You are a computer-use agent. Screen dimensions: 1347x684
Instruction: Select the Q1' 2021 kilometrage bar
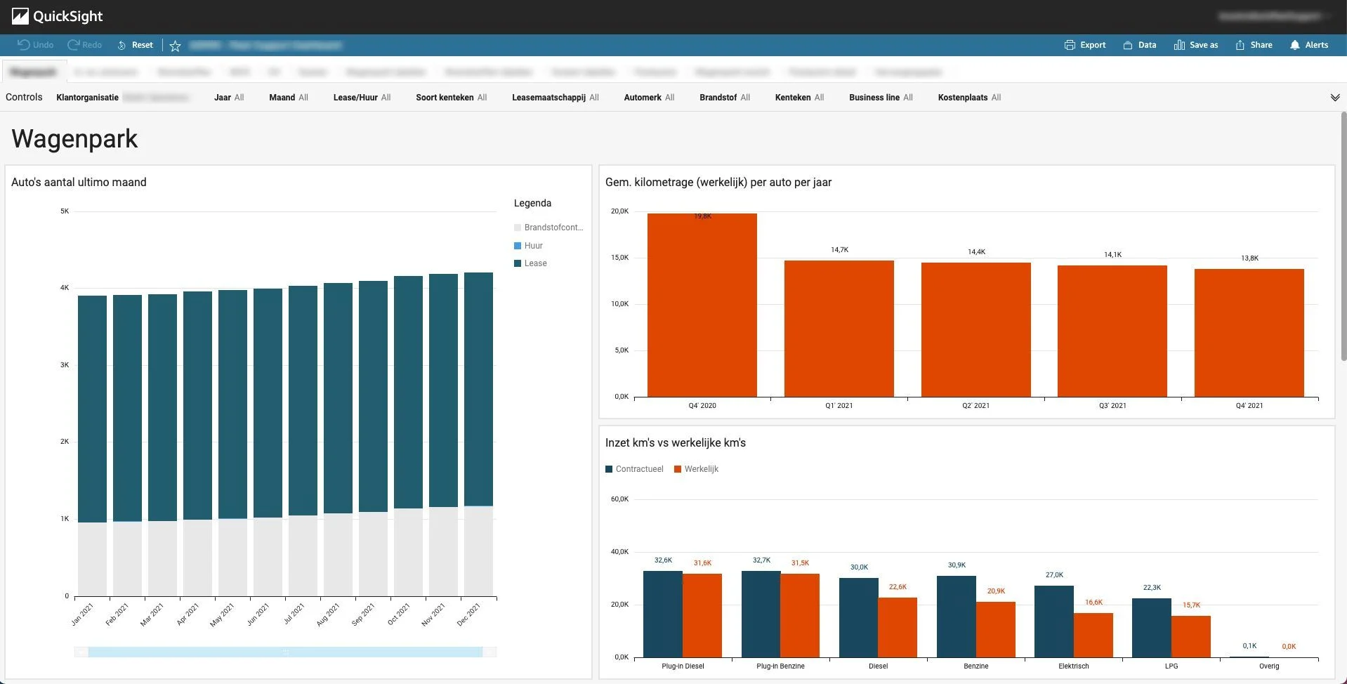(x=839, y=329)
